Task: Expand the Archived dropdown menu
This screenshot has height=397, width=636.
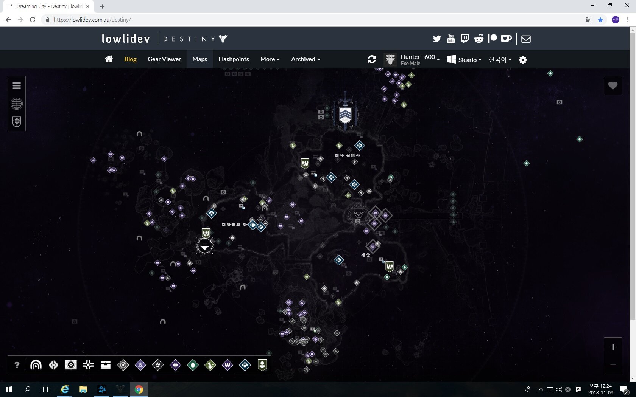Action: (306, 59)
